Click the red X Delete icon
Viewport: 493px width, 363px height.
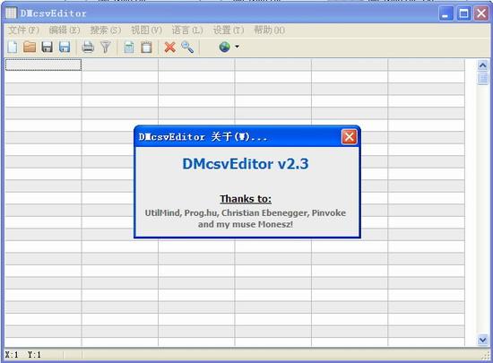(x=169, y=48)
